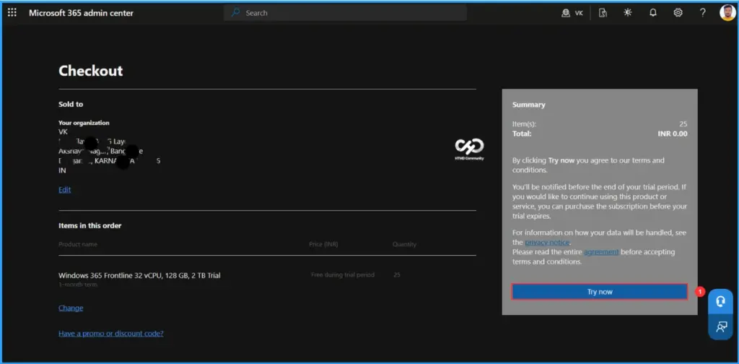The height and width of the screenshot is (364, 739).
Task: Click the Summary heading
Action: click(x=529, y=105)
